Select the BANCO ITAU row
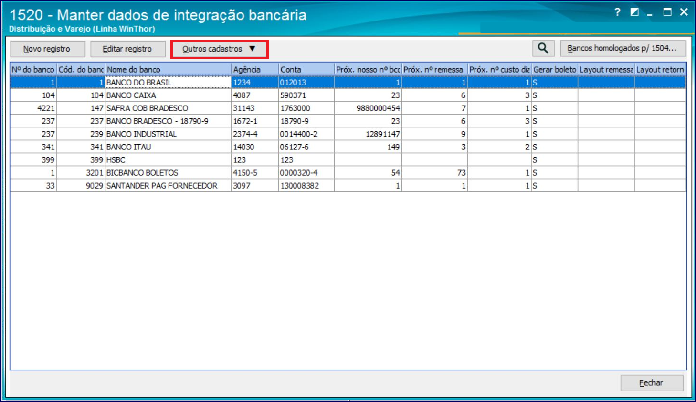Screen dimensions: 696x402 click(x=348, y=147)
